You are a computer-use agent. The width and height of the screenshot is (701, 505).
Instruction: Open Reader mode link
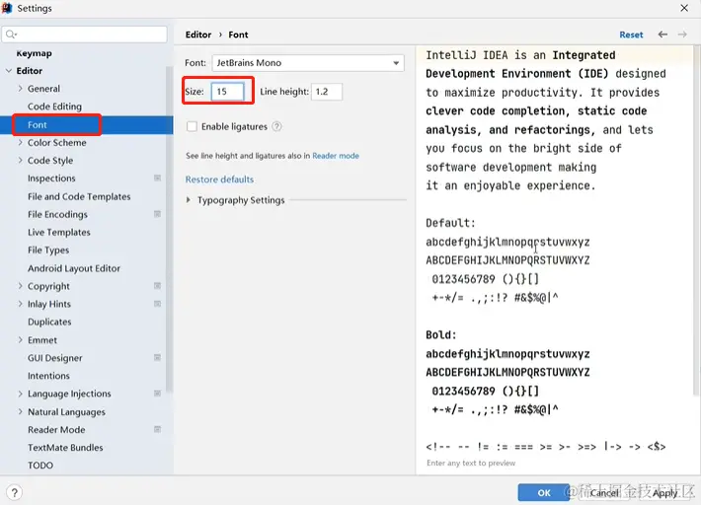coord(336,156)
